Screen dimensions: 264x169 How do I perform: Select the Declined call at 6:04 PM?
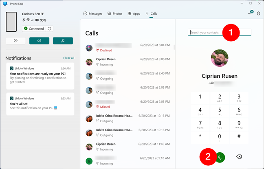[128, 48]
